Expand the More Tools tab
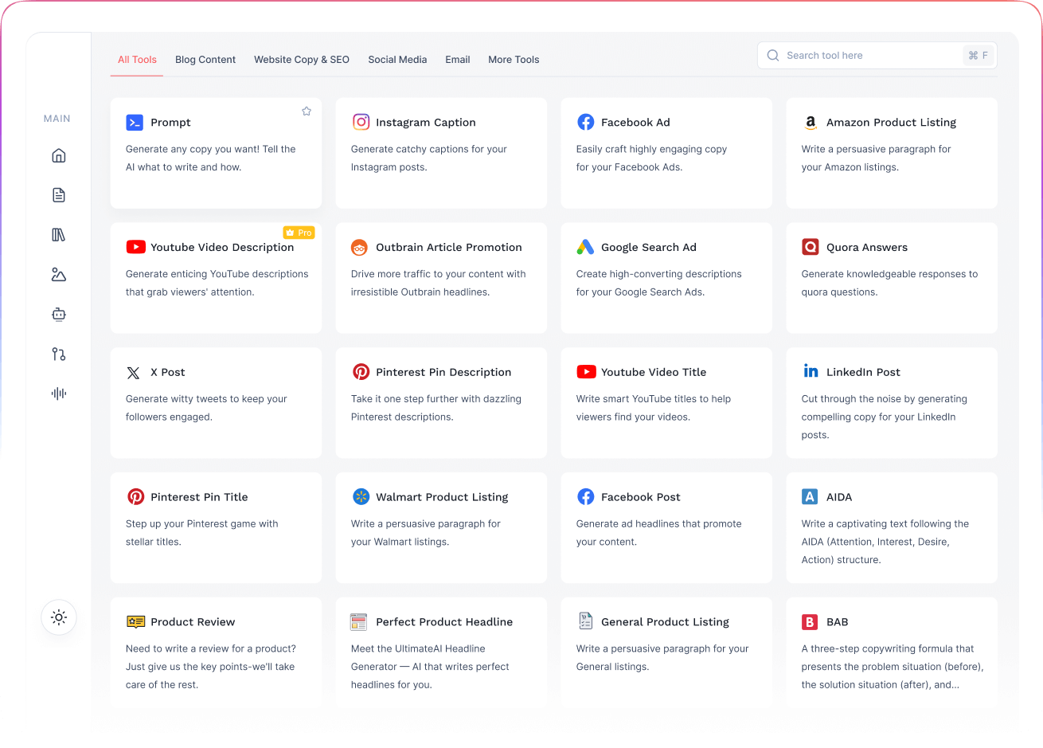This screenshot has height=748, width=1043. point(514,60)
